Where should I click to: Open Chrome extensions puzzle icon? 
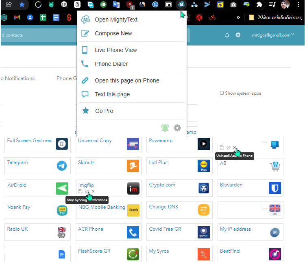[259, 4]
